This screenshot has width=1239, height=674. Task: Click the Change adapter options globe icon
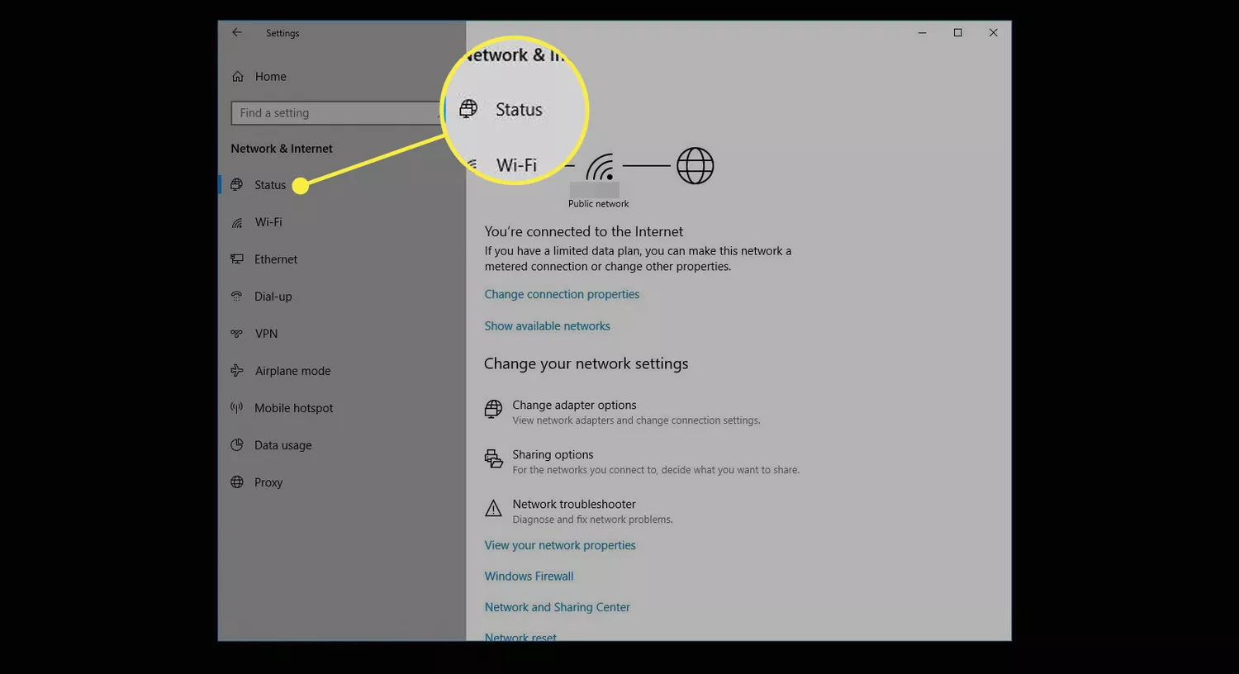pyautogui.click(x=493, y=410)
